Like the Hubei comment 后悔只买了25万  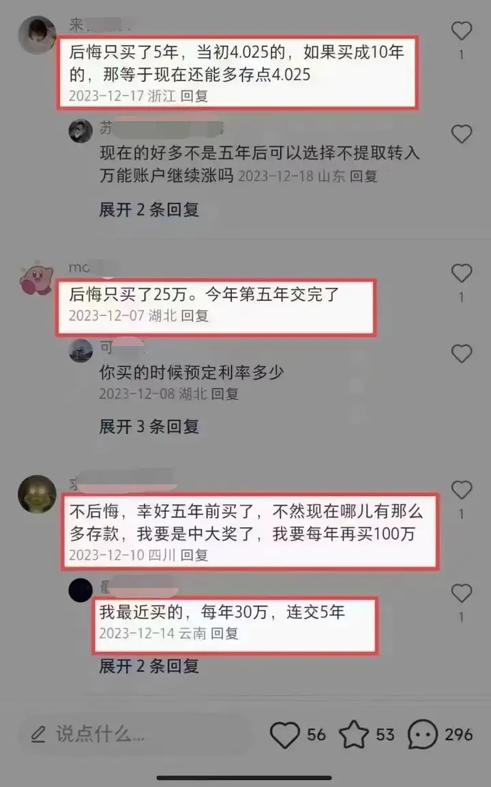[462, 273]
